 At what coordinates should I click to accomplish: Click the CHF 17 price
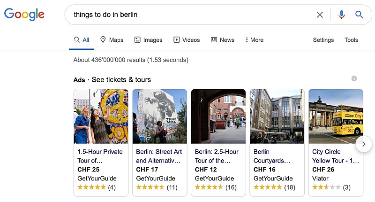pyautogui.click(x=147, y=170)
